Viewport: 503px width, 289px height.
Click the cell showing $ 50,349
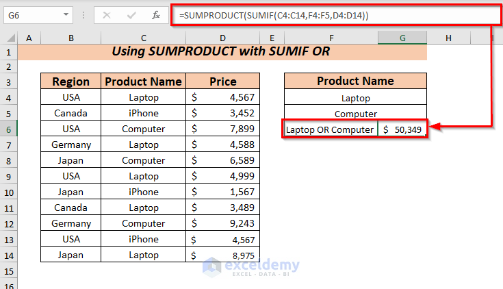pyautogui.click(x=403, y=129)
